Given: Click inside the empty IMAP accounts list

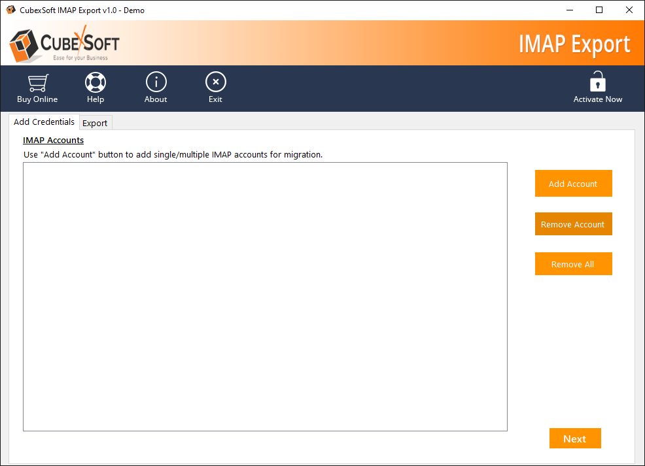Looking at the screenshot, I should [x=265, y=297].
